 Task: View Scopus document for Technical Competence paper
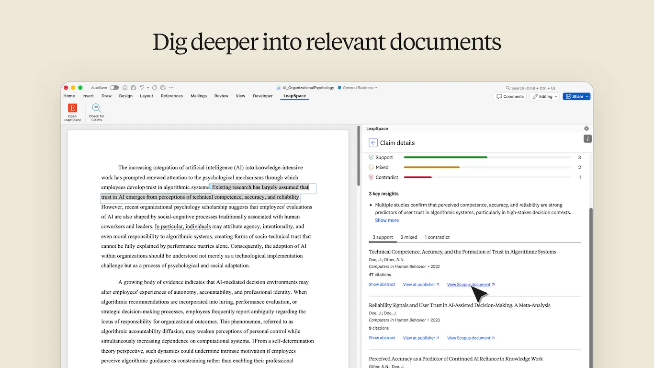(471, 285)
